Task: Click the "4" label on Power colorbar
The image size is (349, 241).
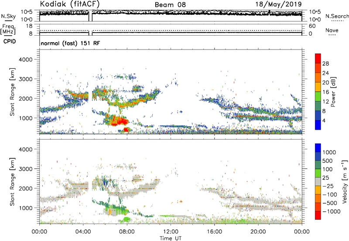Action: click(324, 121)
